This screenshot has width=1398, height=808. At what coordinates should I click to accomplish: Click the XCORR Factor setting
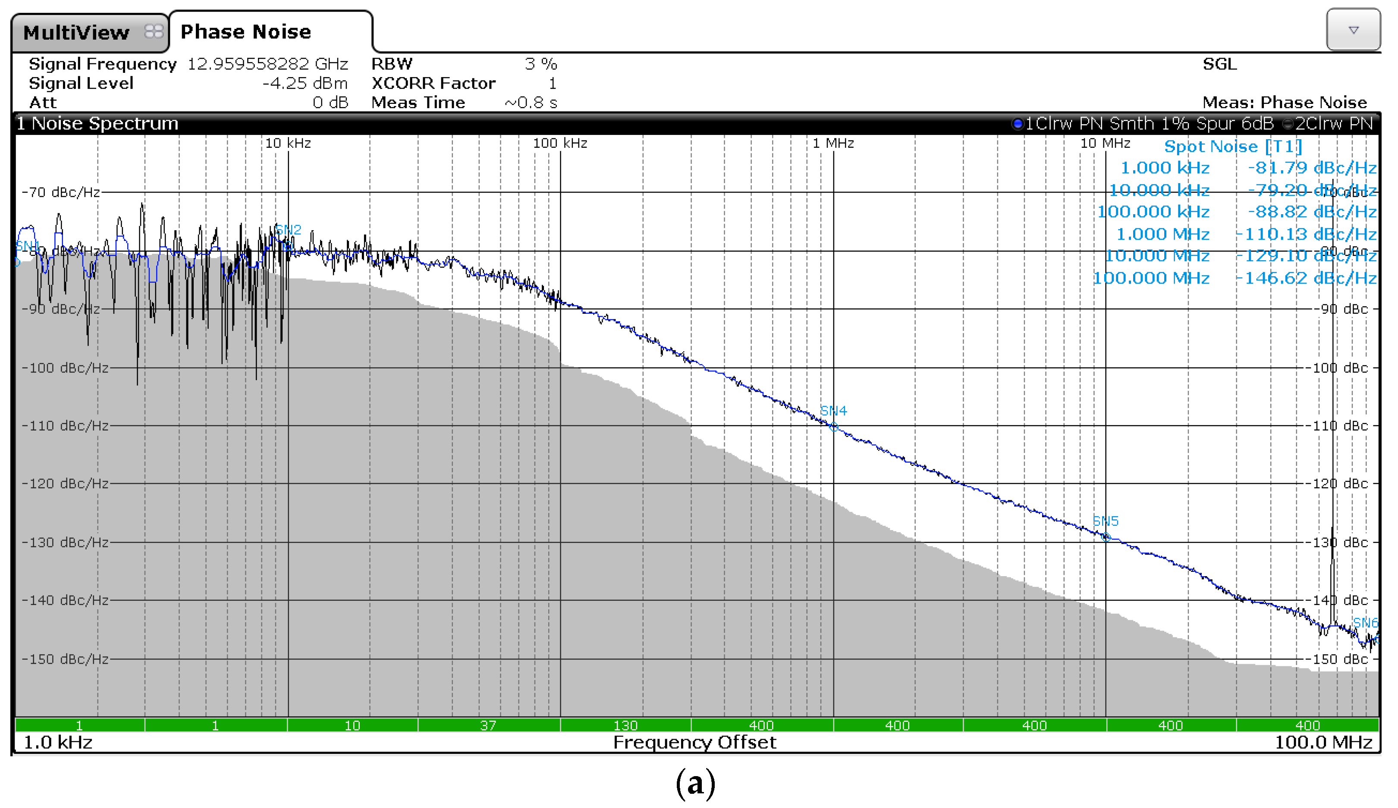(433, 83)
